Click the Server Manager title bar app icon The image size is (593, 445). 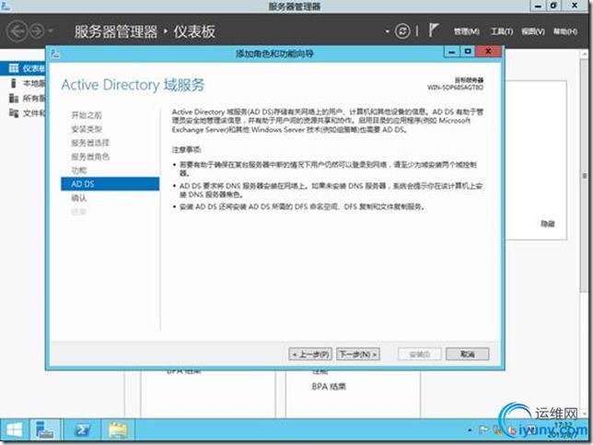click(x=6, y=6)
